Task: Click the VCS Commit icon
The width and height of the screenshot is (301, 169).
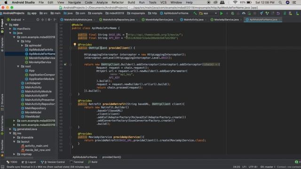Action: [x=267, y=14]
